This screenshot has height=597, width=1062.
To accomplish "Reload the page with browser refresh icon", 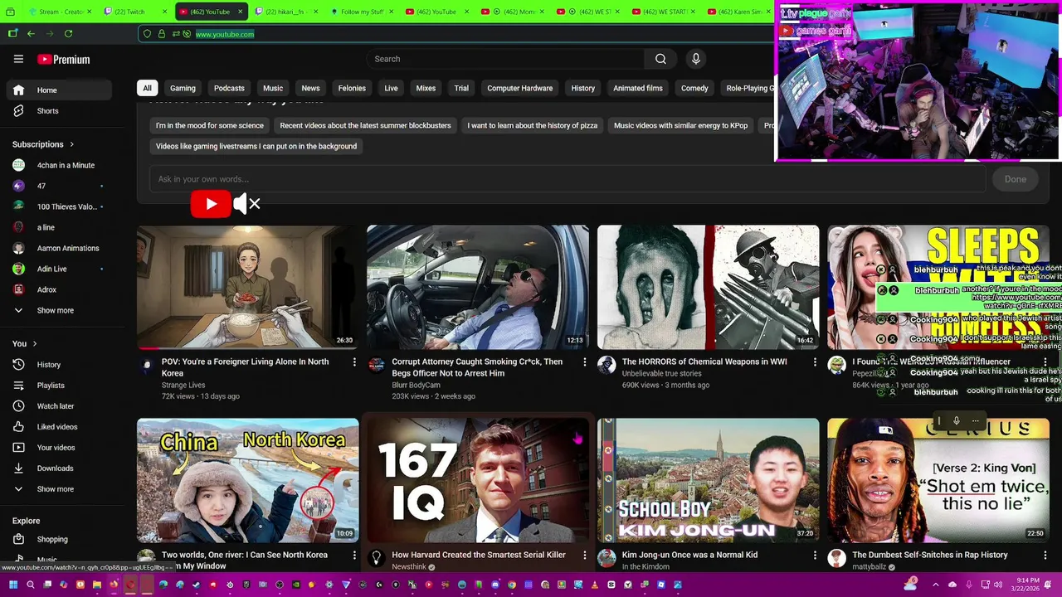I will click(x=68, y=33).
